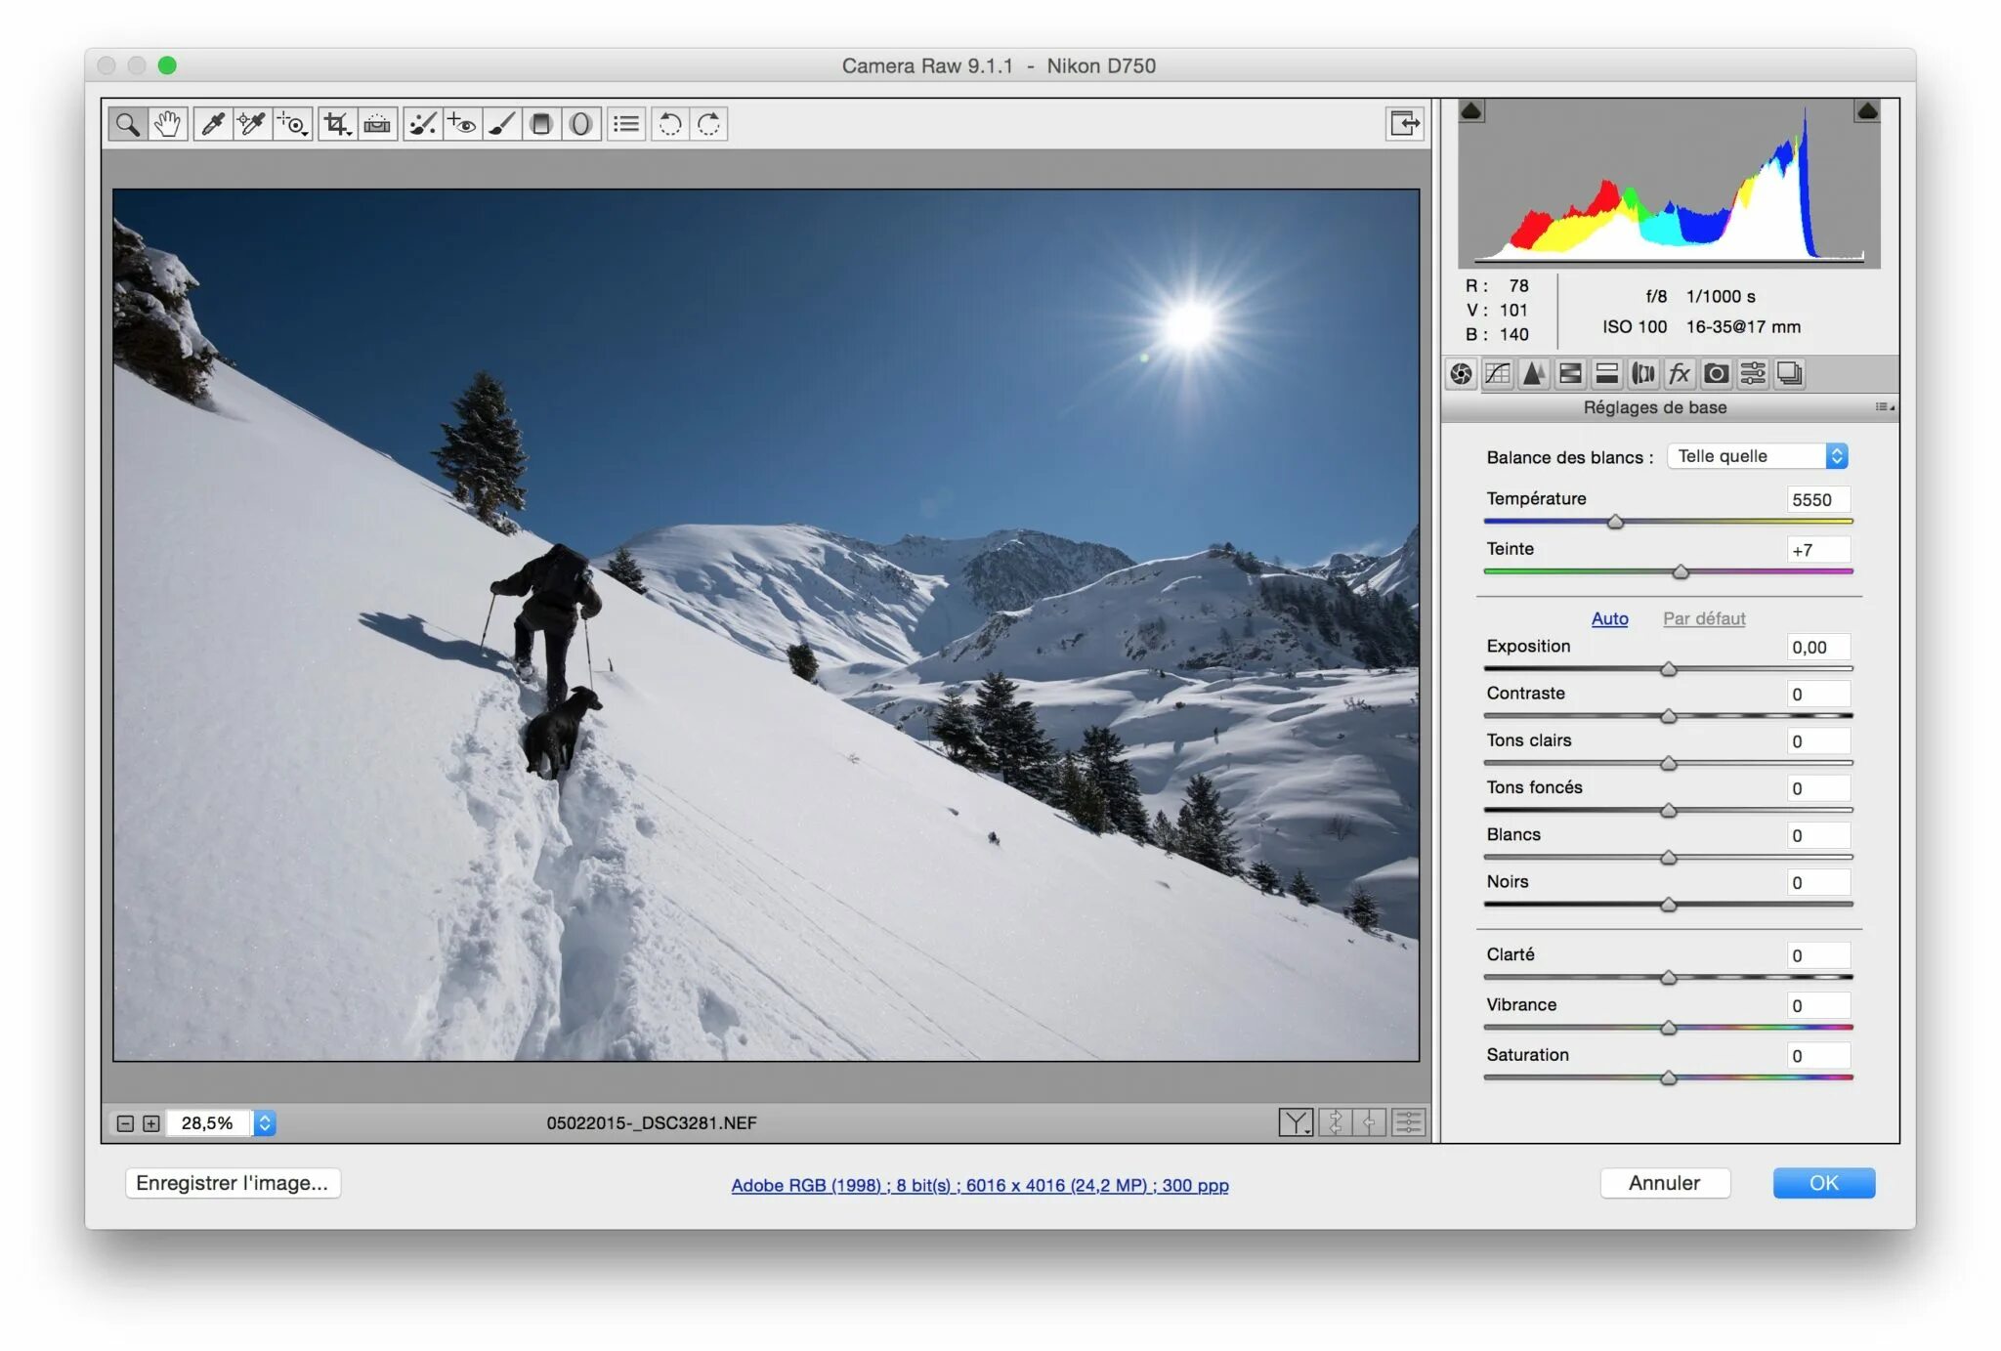Open the Balance des blancs dropdown
Screen dimensions: 2001x1351
point(1757,456)
